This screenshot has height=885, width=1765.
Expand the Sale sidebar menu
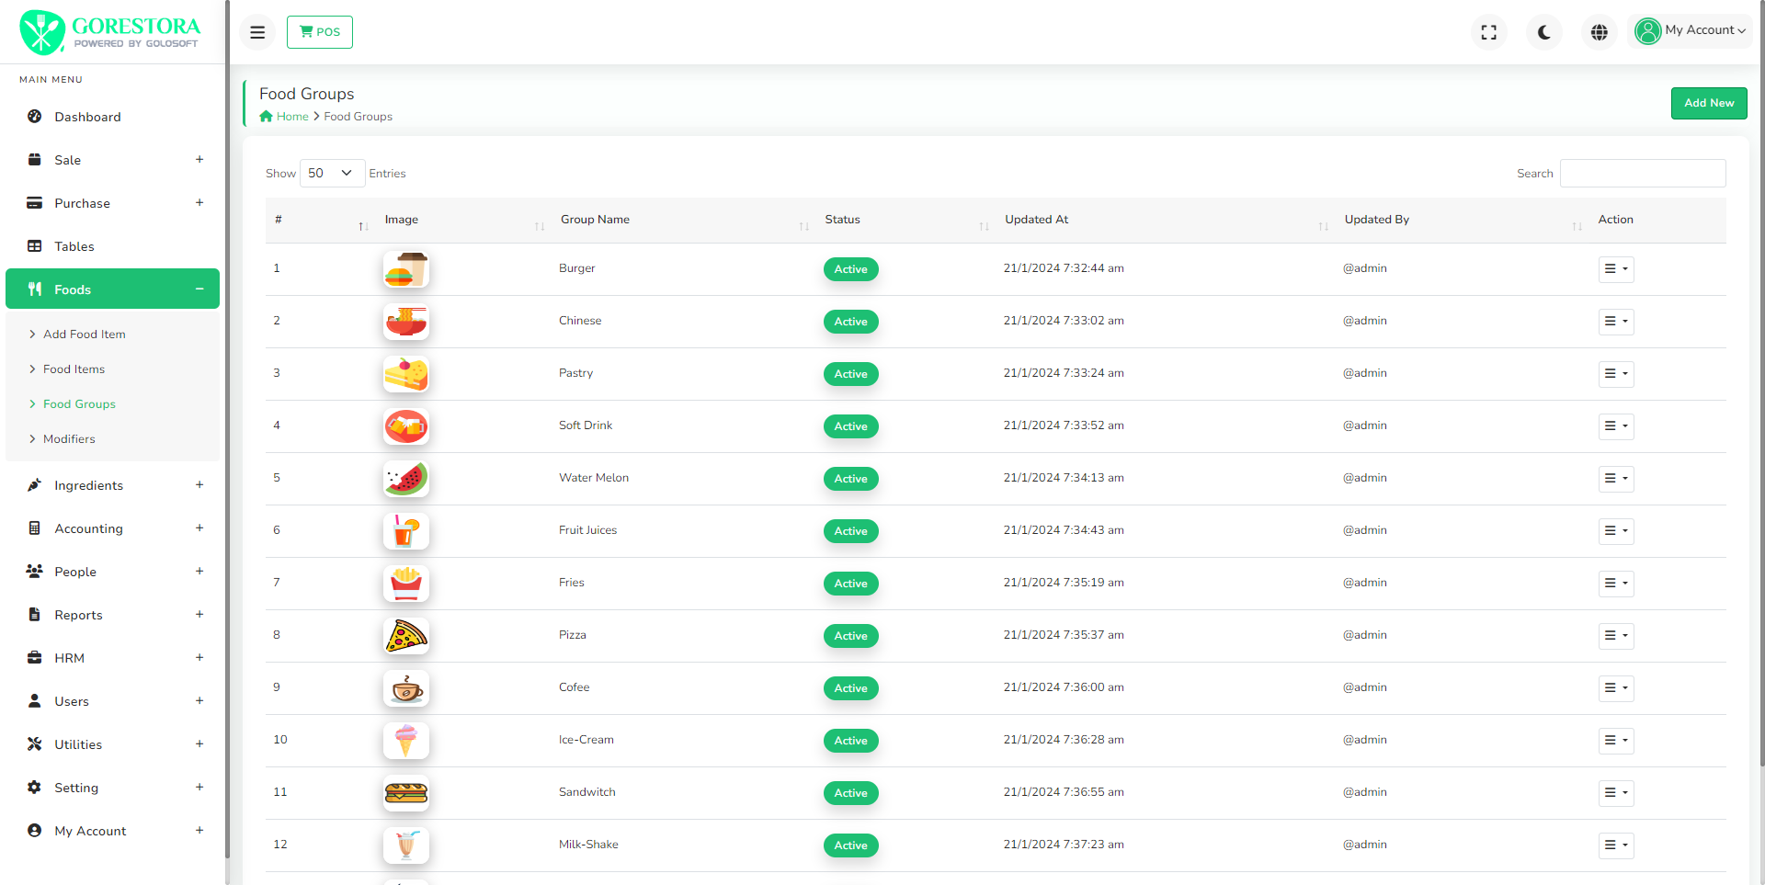[x=112, y=160]
